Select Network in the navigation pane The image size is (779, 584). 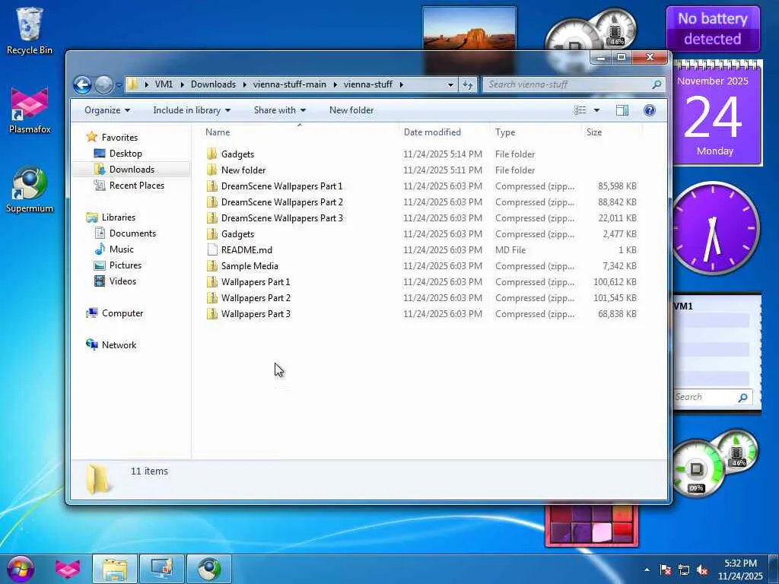tap(119, 345)
